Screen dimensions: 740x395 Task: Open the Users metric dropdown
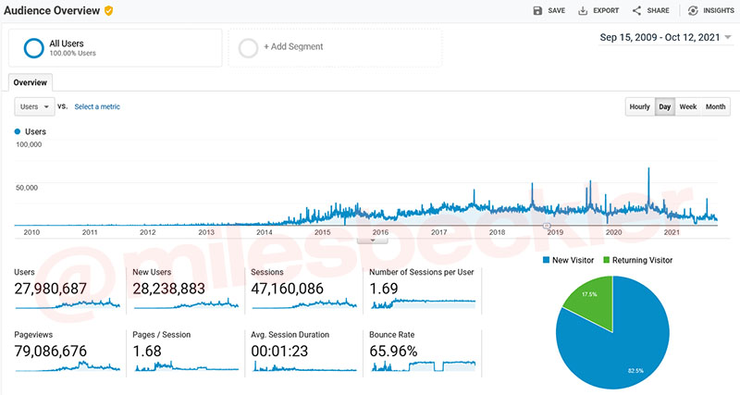click(x=34, y=106)
